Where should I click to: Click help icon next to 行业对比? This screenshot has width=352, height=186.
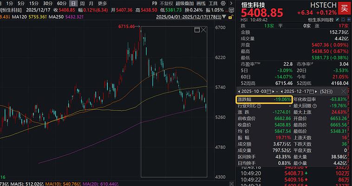pos(259,106)
